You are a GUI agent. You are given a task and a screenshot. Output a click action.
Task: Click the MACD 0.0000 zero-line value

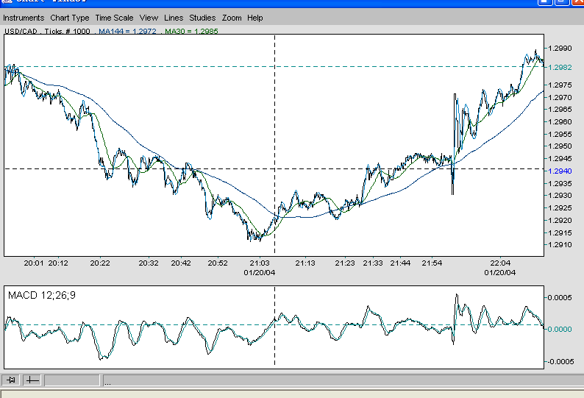(x=560, y=330)
